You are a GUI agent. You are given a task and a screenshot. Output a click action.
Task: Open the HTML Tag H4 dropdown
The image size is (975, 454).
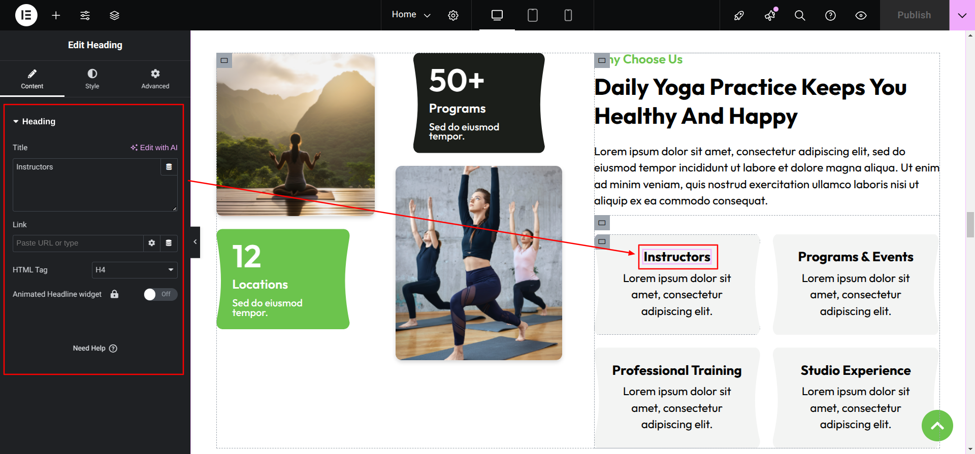pyautogui.click(x=135, y=270)
